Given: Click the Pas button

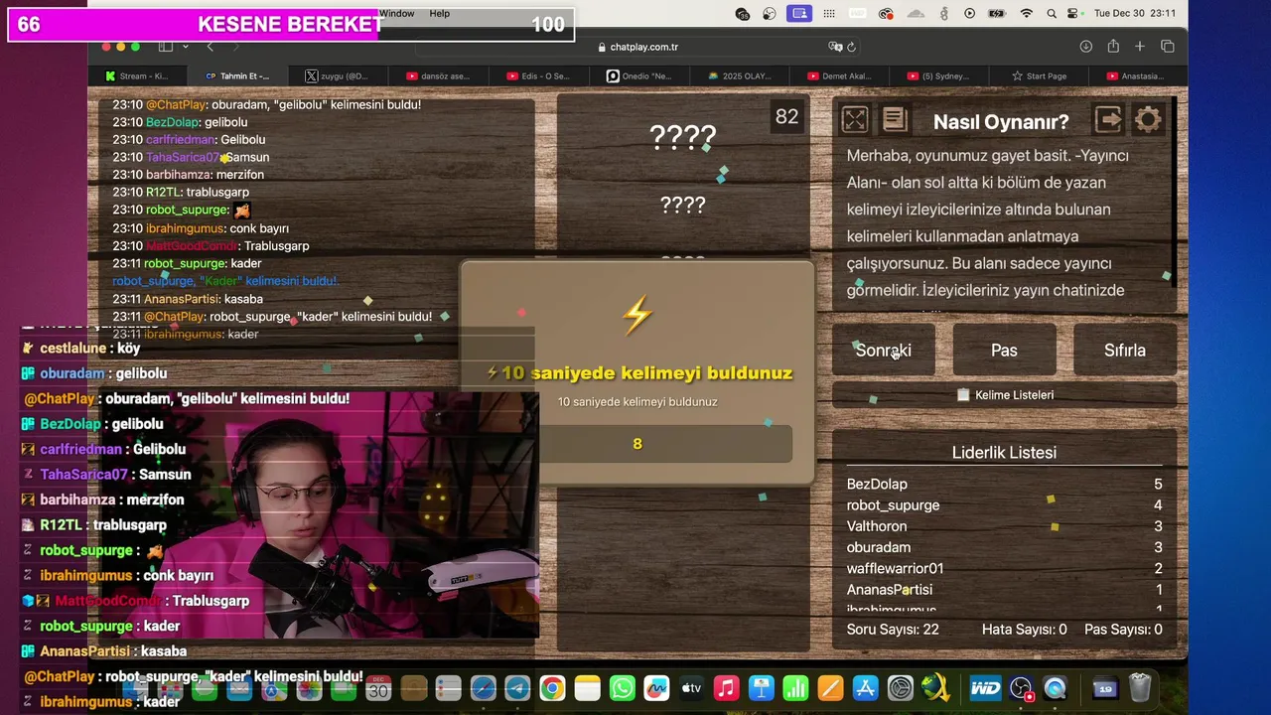Looking at the screenshot, I should [x=1004, y=350].
